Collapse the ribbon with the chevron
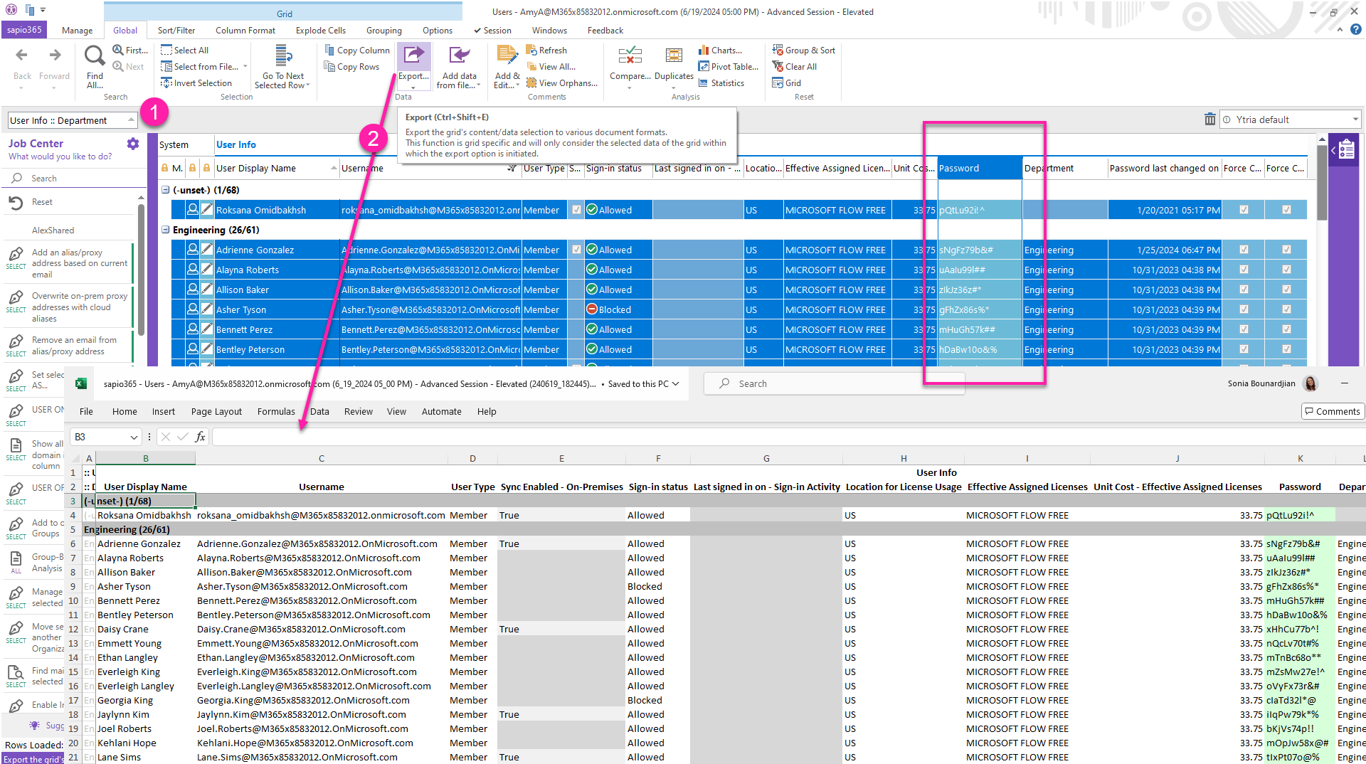The width and height of the screenshot is (1366, 764). (1340, 30)
